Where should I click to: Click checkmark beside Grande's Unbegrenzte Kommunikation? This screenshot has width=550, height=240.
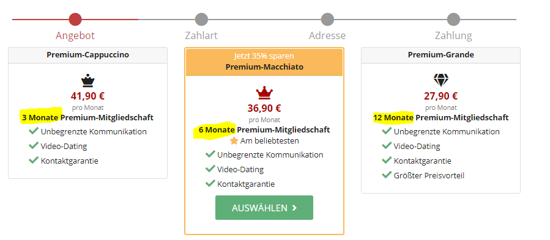[387, 131]
